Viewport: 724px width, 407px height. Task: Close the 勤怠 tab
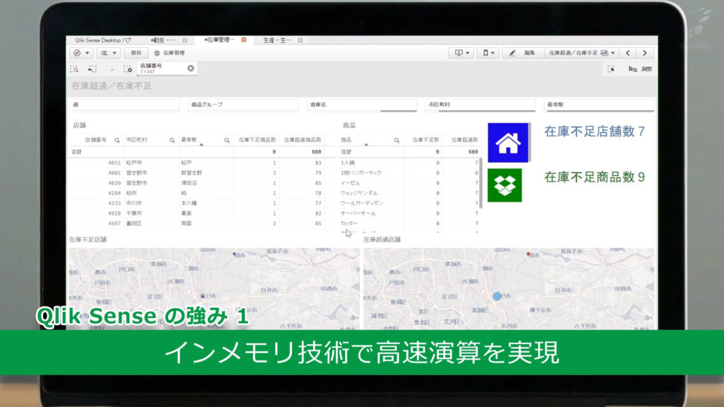tap(185, 40)
